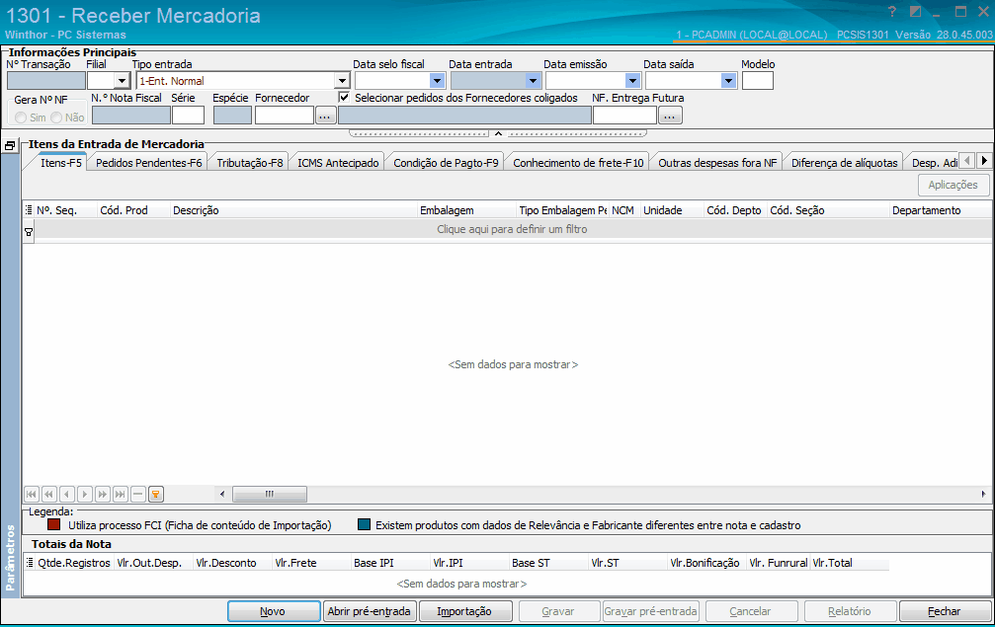
Task: Click the orange filter icon in navigator
Action: pyautogui.click(x=155, y=494)
